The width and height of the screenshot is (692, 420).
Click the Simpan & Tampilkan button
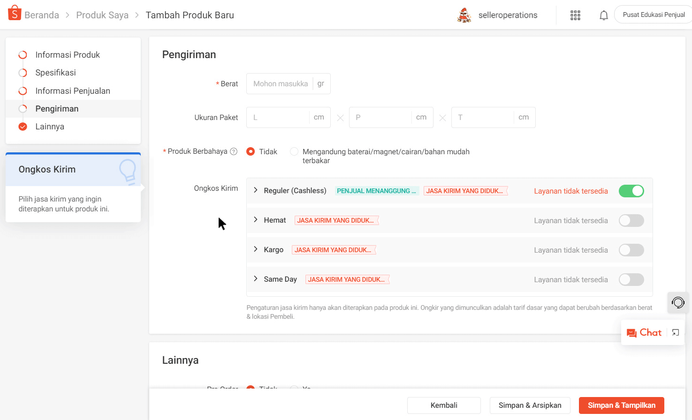click(x=621, y=405)
